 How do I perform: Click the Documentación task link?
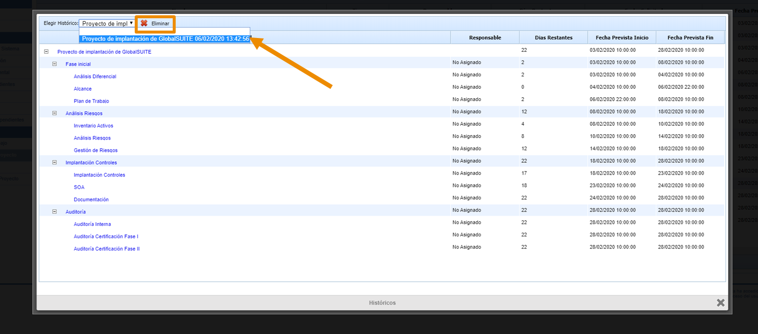click(91, 200)
